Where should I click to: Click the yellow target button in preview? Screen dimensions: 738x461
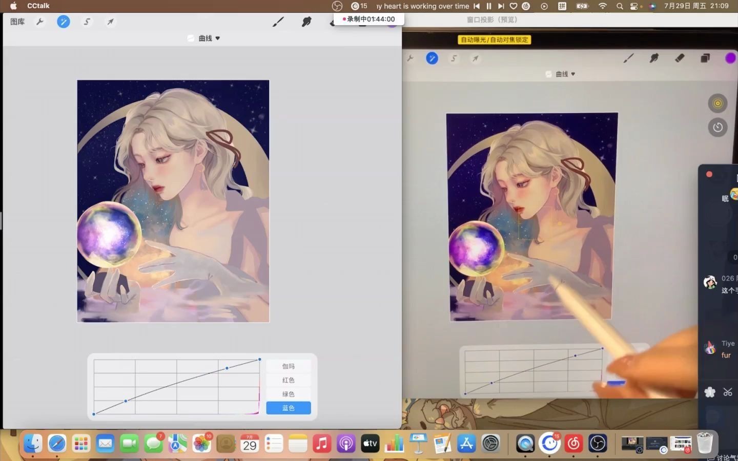pos(717,103)
